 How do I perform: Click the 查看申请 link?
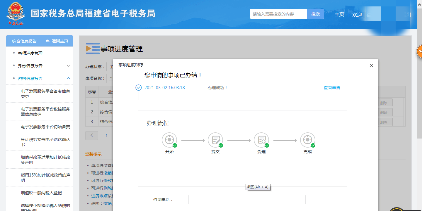coord(332,88)
